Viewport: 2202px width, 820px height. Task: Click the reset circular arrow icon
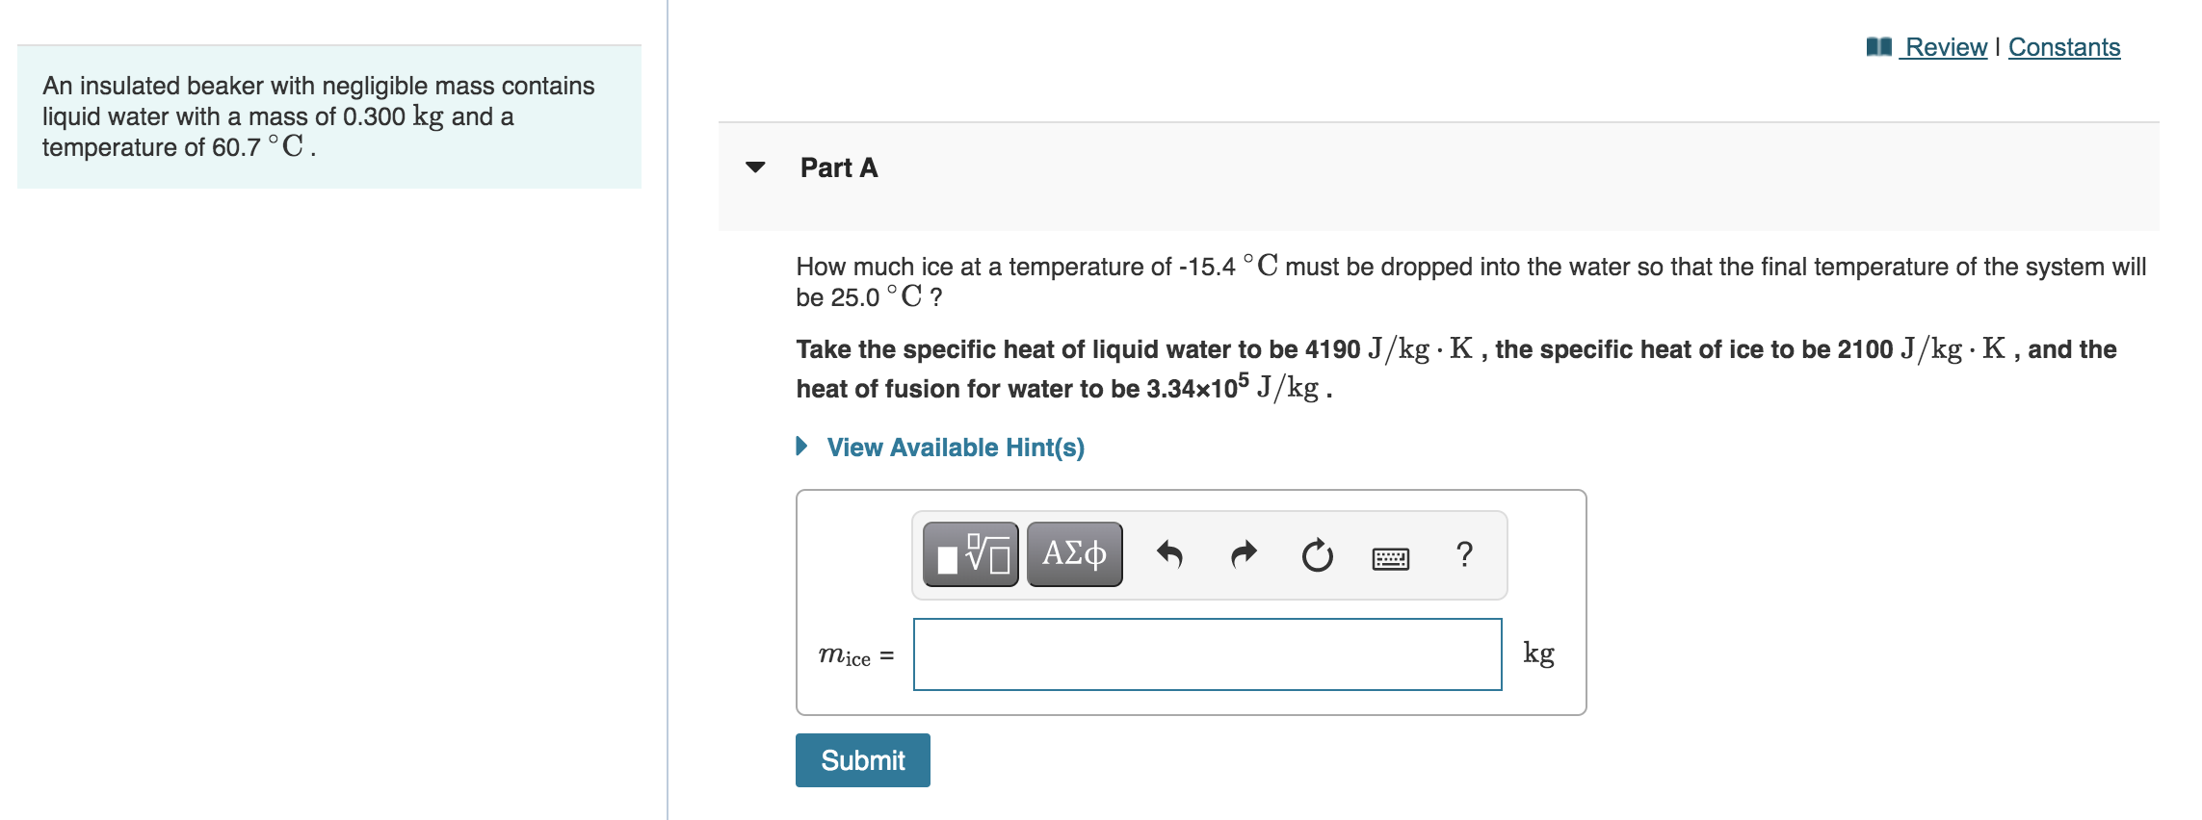pos(1317,555)
